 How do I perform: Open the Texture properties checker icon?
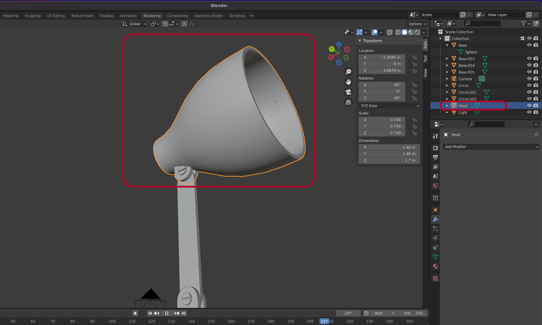[435, 278]
